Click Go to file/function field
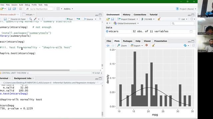The height and width of the screenshot is (119, 213). point(39,9)
